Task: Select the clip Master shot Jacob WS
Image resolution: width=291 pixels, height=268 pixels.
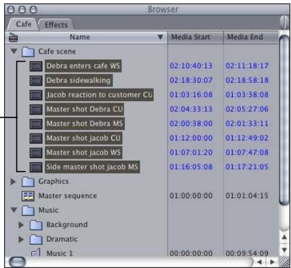Action: point(83,153)
